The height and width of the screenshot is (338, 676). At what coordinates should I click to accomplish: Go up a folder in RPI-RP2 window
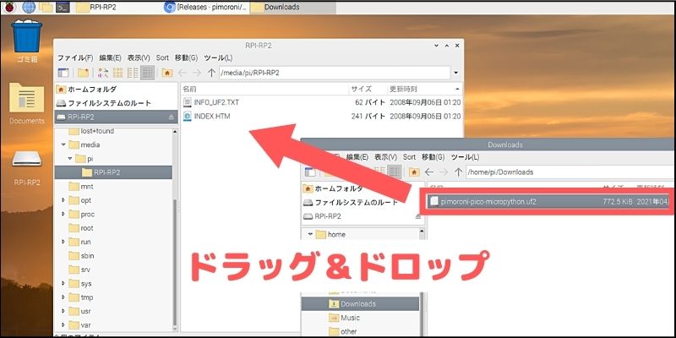[x=211, y=73]
